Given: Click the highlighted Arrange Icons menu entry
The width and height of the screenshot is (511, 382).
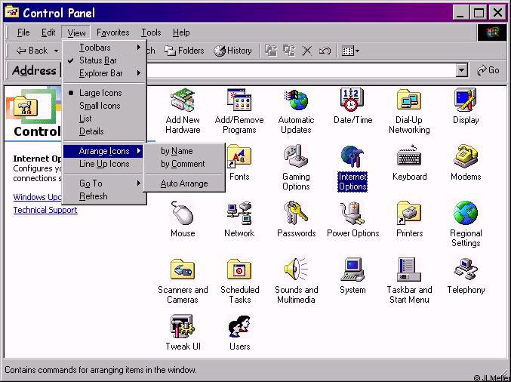Looking at the screenshot, I should 103,151.
